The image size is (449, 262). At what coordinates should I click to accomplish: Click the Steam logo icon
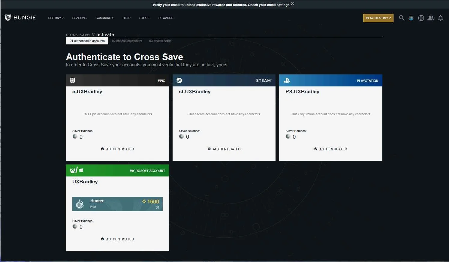[179, 80]
